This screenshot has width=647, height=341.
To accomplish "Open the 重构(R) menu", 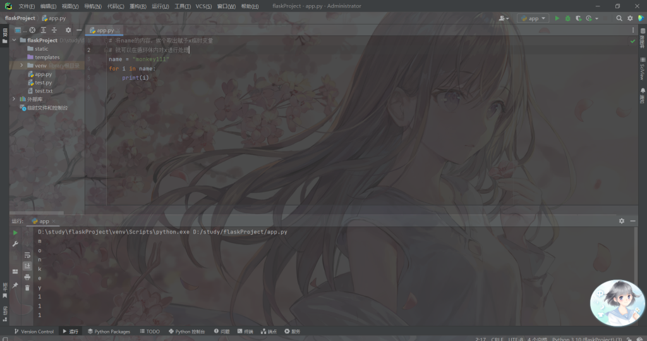I will [138, 6].
